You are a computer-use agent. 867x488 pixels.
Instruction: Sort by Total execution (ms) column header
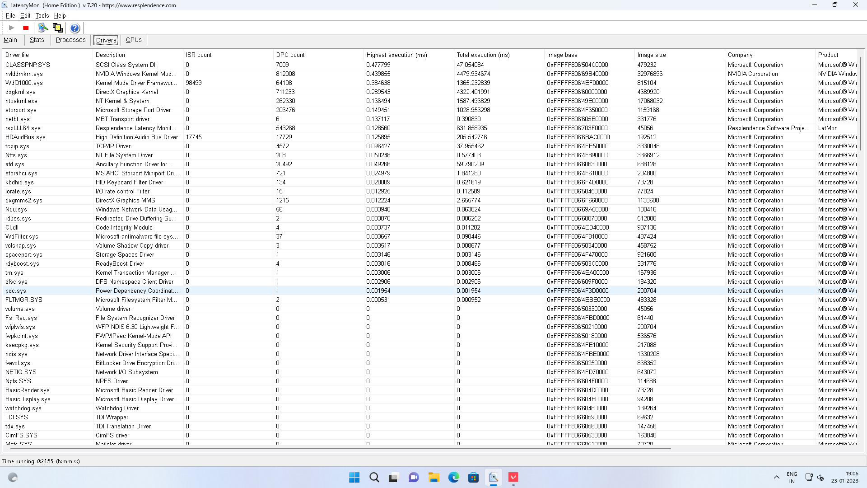tap(499, 55)
